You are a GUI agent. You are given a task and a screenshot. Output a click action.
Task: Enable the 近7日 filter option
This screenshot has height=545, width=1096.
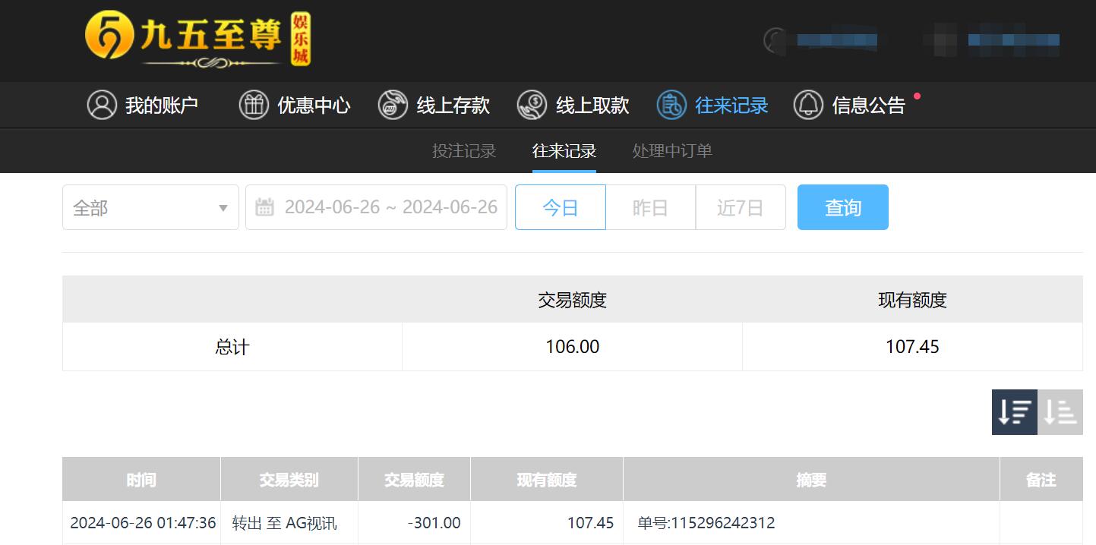(741, 206)
